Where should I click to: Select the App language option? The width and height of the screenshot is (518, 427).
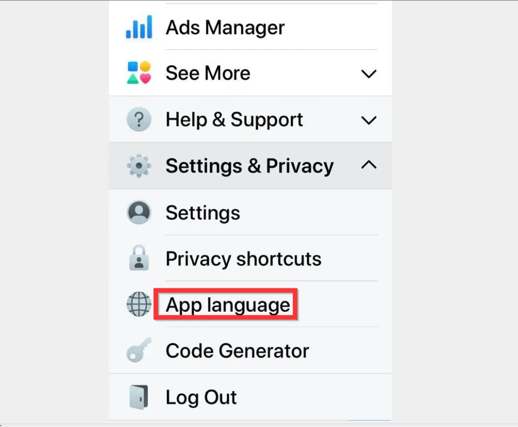point(228,305)
